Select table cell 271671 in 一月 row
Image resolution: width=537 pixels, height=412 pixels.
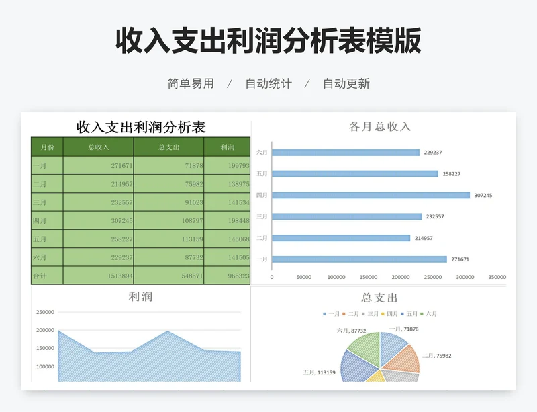pos(98,165)
